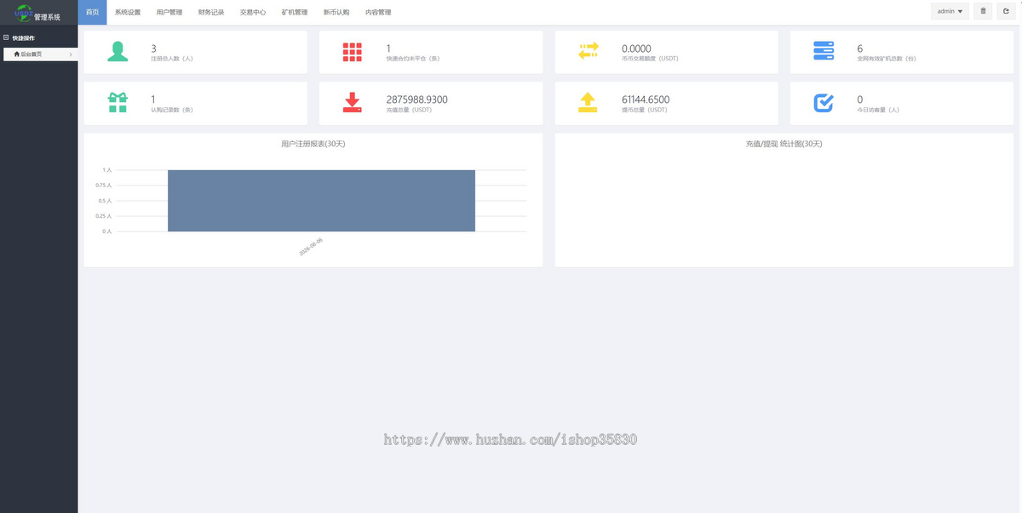Click the 0.0000 trading volume value

(x=636, y=48)
